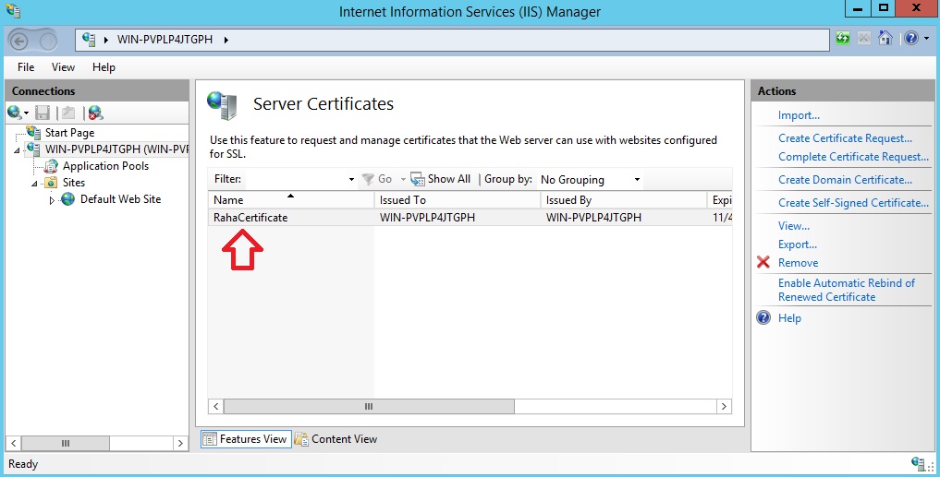Select the RahaCertificate row

[470, 217]
